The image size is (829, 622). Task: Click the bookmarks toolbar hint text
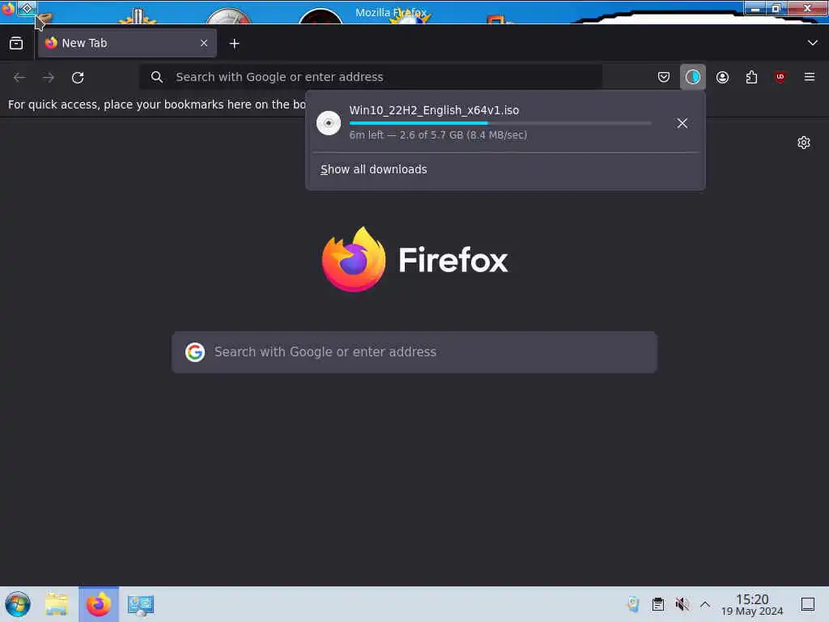(x=156, y=104)
